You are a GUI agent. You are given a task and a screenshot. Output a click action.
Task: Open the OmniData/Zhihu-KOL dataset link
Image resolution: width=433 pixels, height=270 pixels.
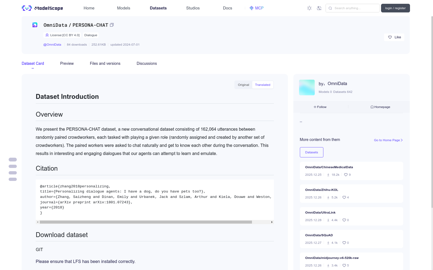point(322,190)
